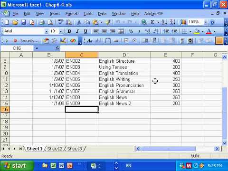Switch to the Sheet3 tab
The image size is (228, 171).
tap(75, 149)
